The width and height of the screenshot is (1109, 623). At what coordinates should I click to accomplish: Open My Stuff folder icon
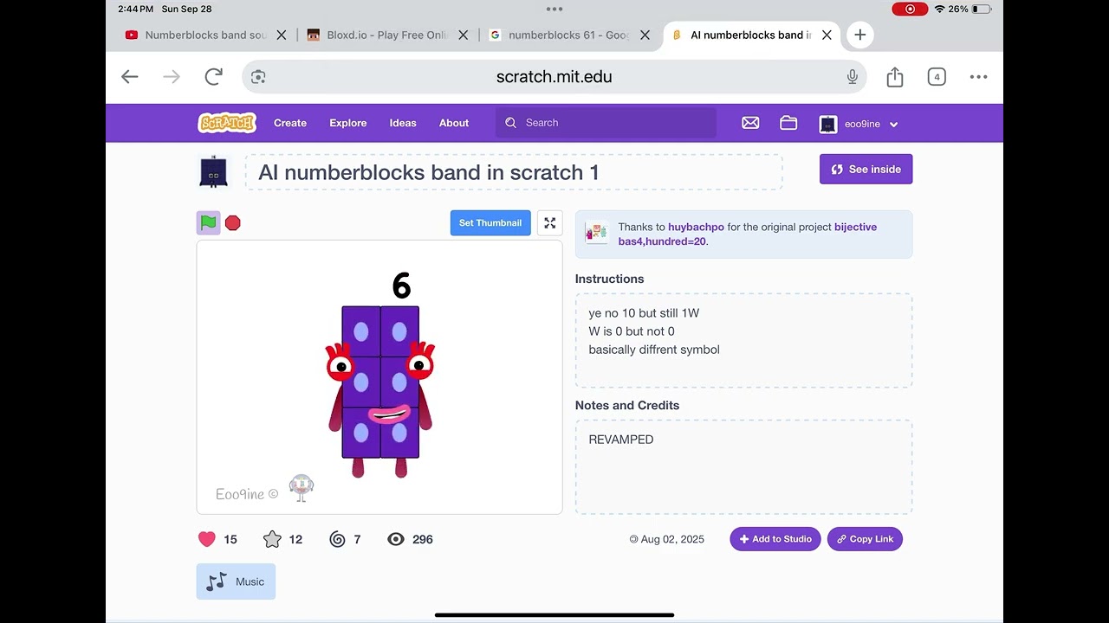point(788,123)
